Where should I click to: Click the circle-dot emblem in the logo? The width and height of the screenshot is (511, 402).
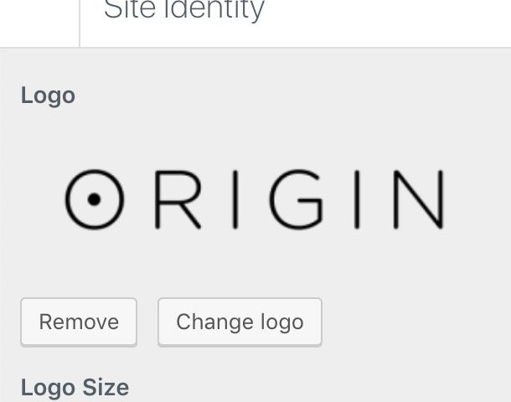tap(94, 199)
